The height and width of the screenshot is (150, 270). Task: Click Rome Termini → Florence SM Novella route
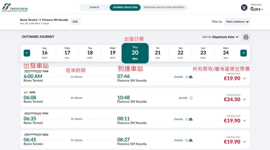click(x=44, y=20)
